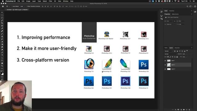Select the Zoom tool
The width and height of the screenshot is (197, 111).
click(x=2, y=66)
